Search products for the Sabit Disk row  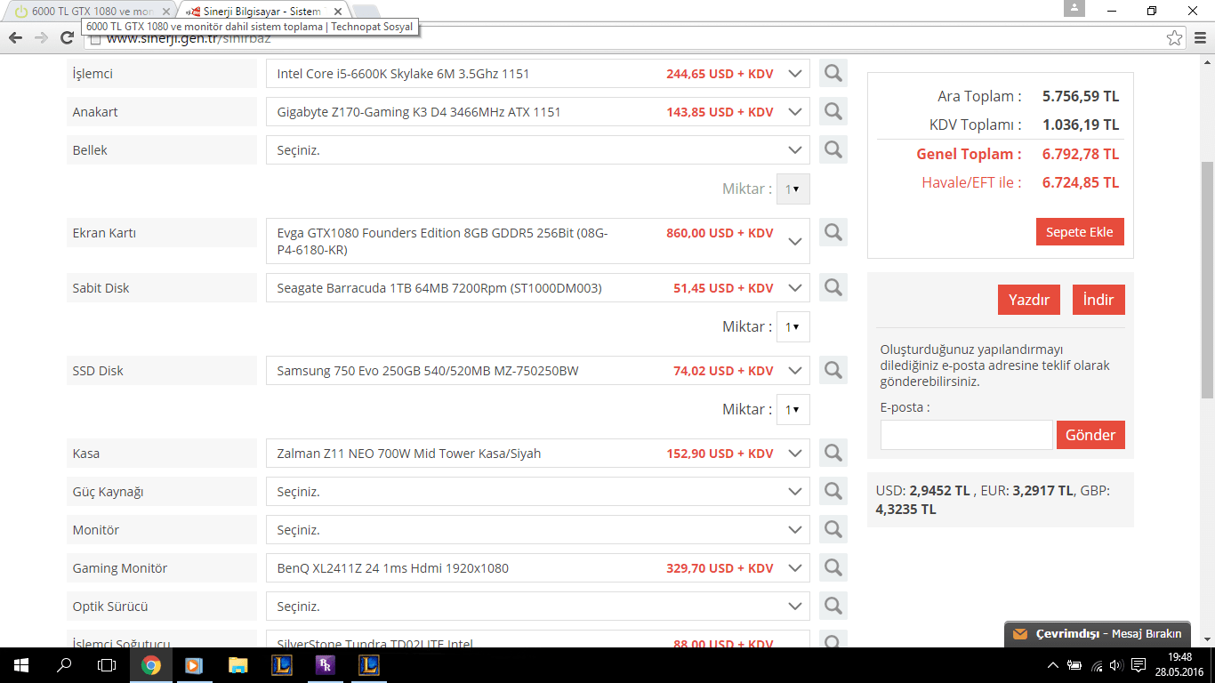point(833,288)
